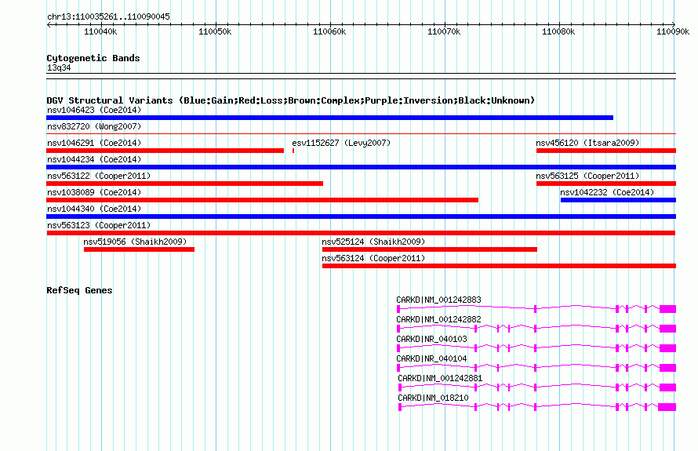The width and height of the screenshot is (698, 451).
Task: Click the 13q34 band label
Action: click(x=59, y=68)
